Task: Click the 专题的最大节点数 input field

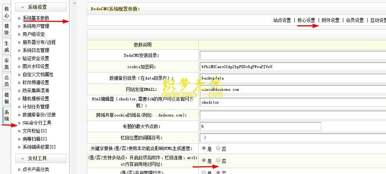Action: pyautogui.click(x=260, y=126)
